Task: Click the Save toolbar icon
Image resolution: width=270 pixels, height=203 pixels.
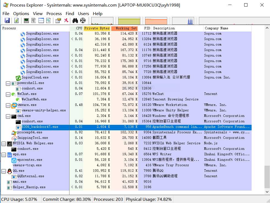Action: point(7,21)
